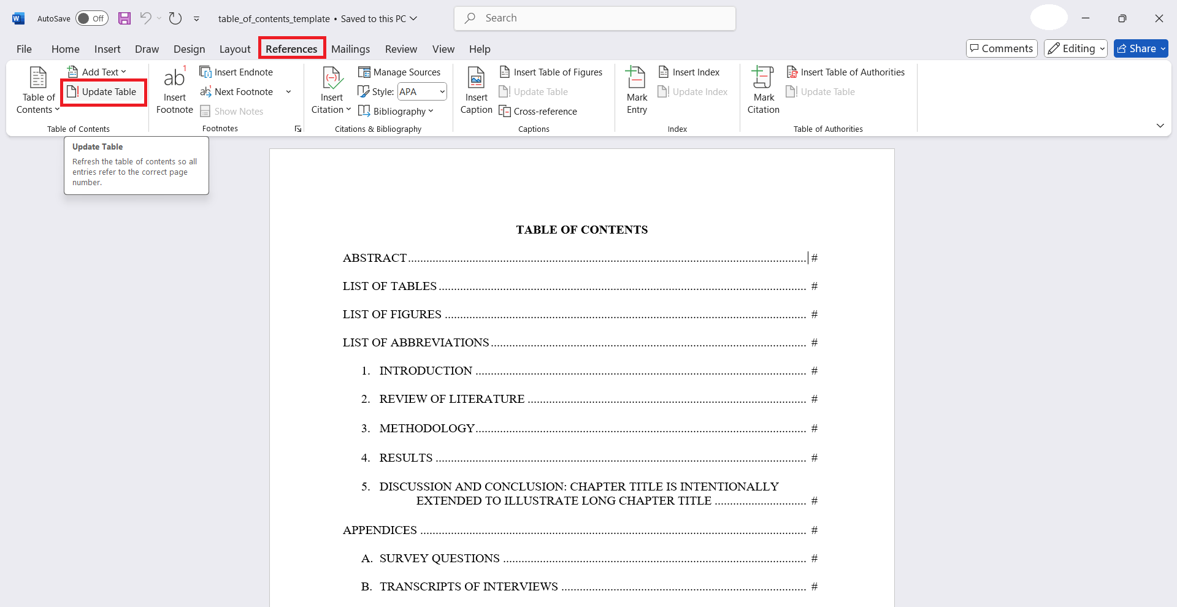Click the Word application icon
Screen dimensions: 1177x607
18,18
